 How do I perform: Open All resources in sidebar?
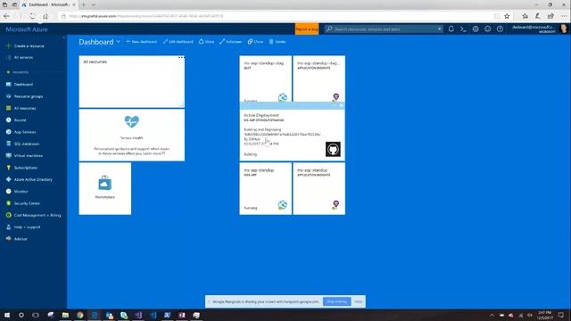coord(25,108)
